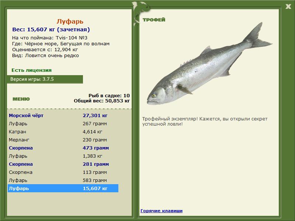Click highlighted Луфарь 15,607 кг row
Viewport: 295px width, 221px height.
pos(63,188)
